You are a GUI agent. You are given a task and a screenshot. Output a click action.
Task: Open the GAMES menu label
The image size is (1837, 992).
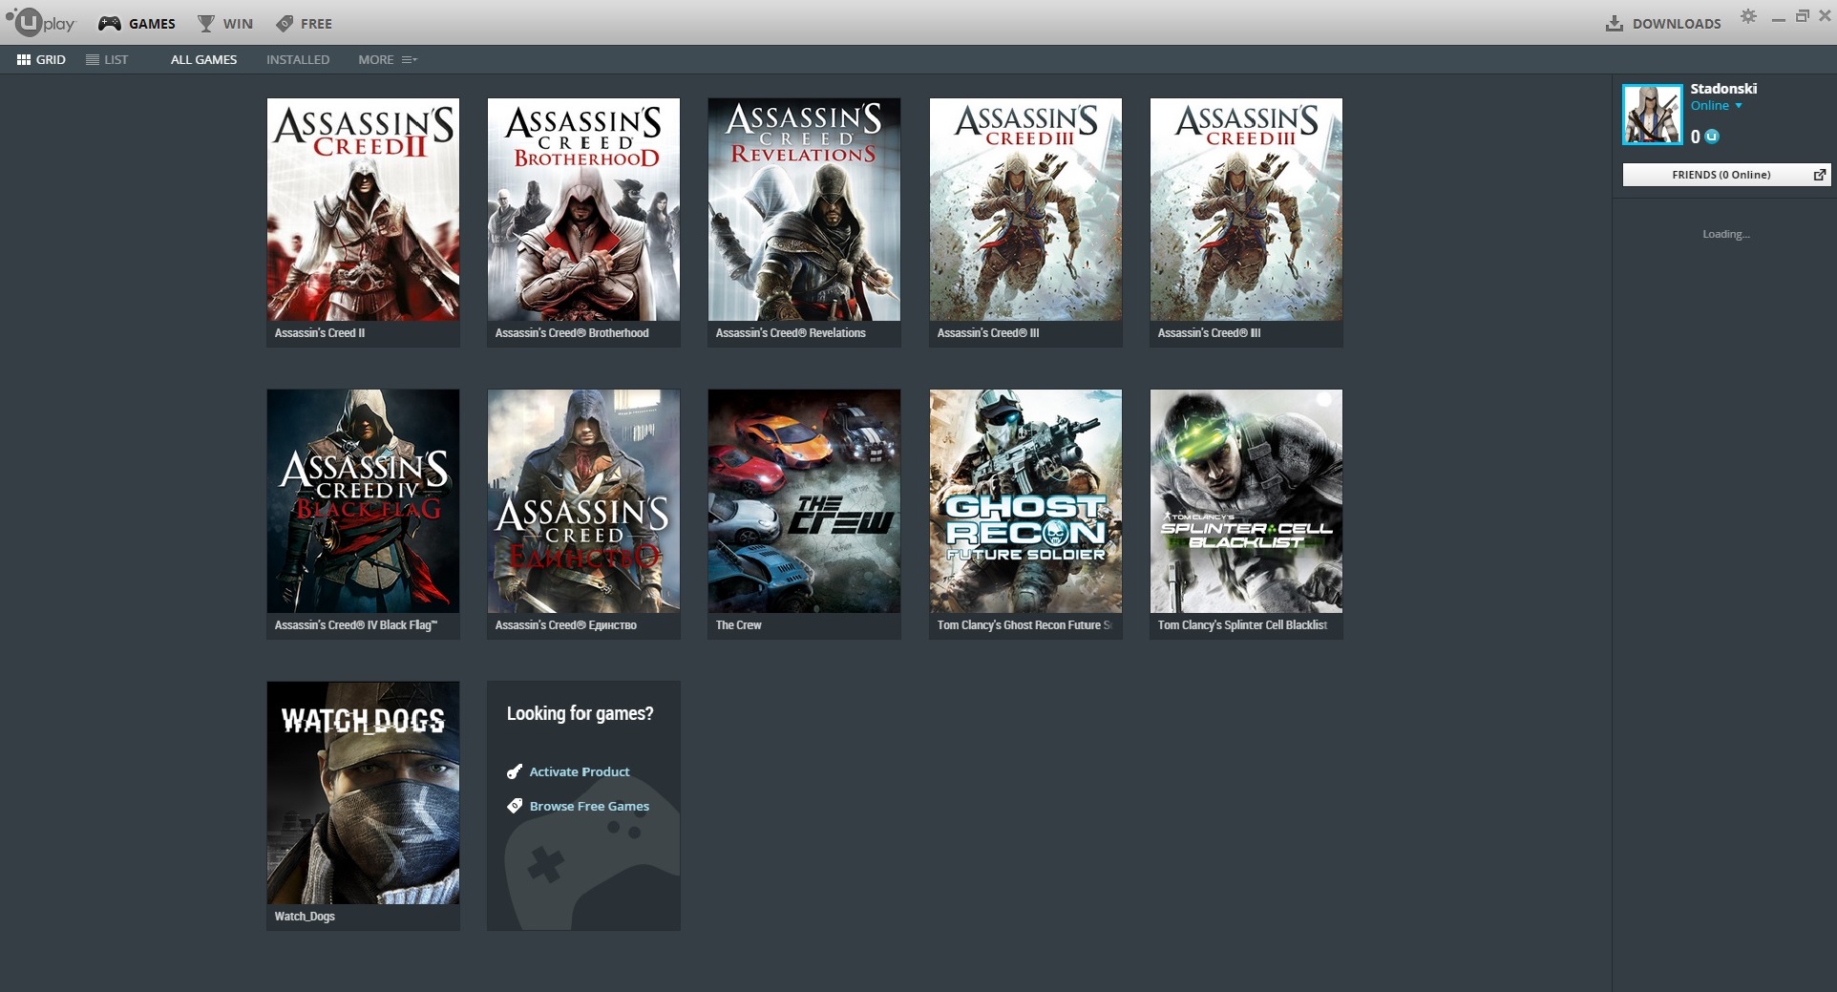tap(153, 24)
